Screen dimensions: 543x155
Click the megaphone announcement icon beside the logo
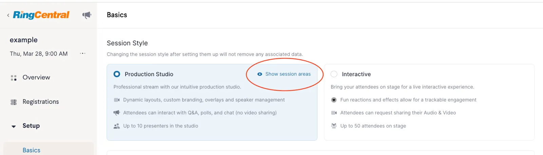pos(87,15)
